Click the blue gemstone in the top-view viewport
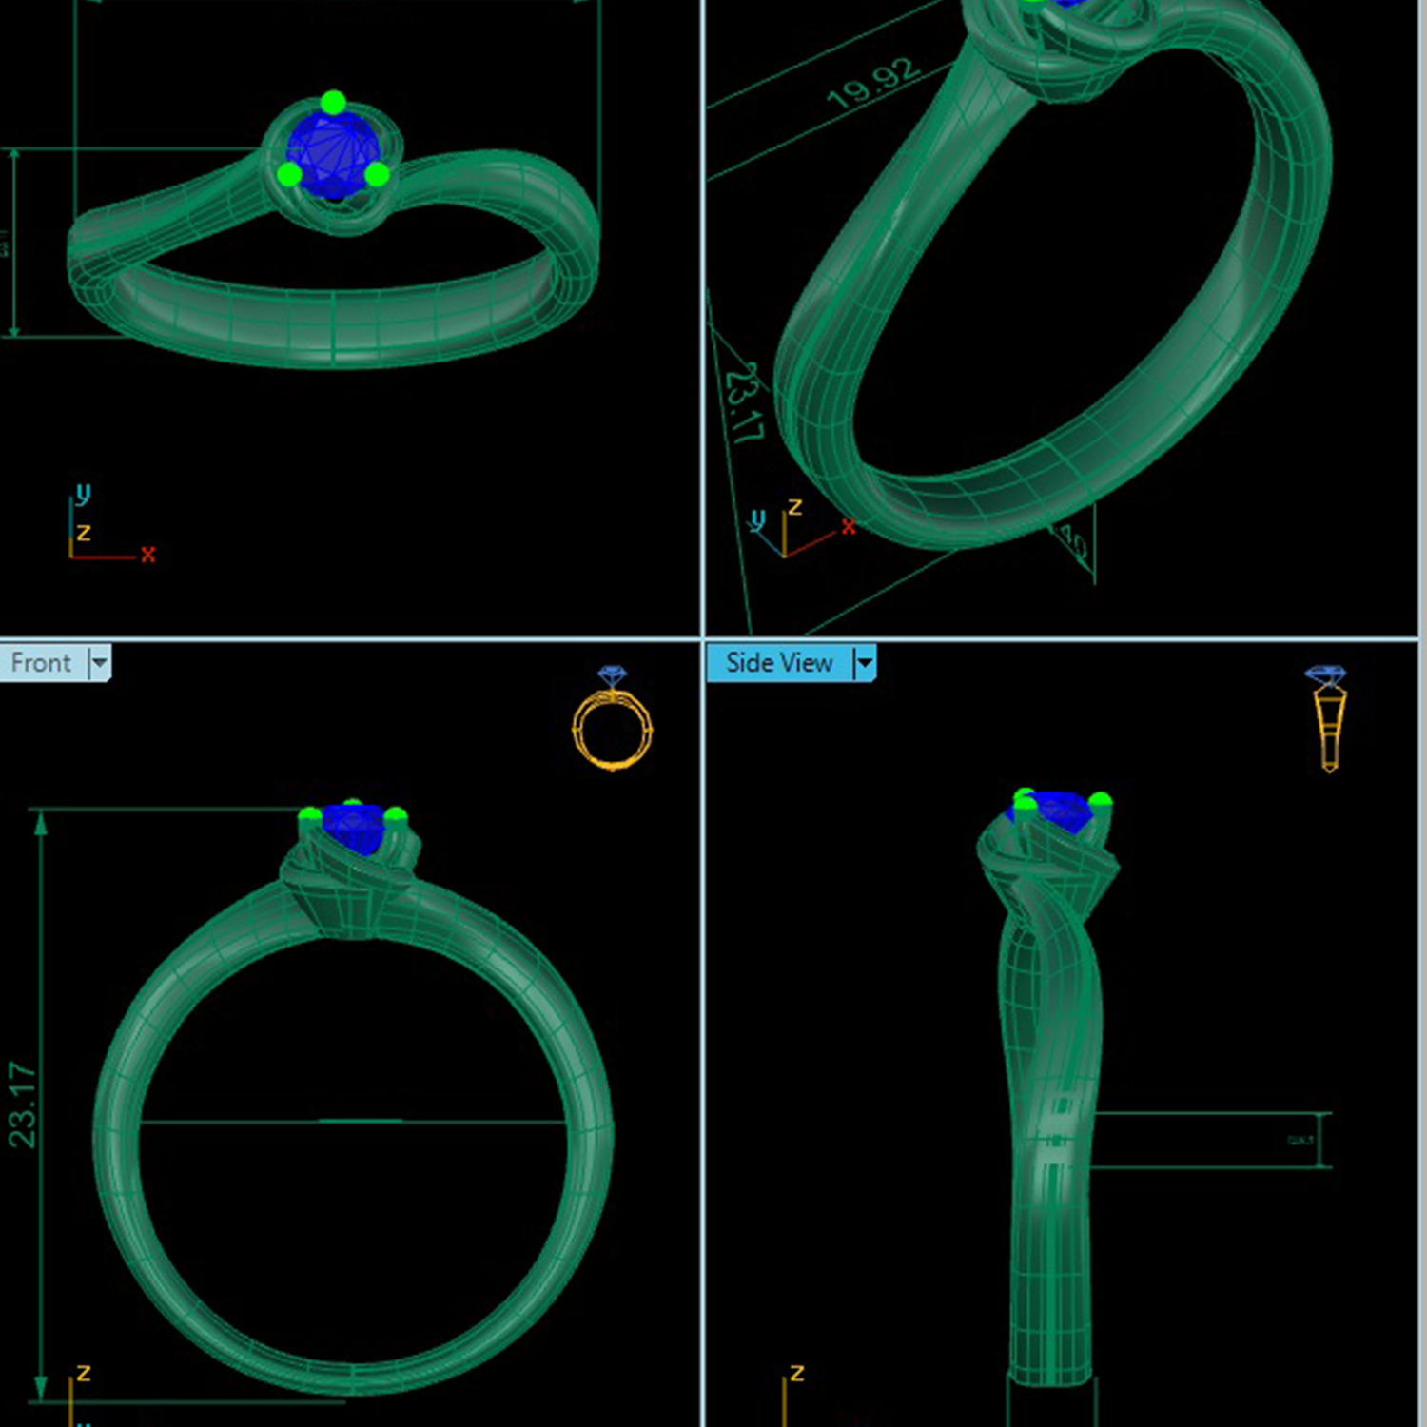Screen dimensions: 1427x1427 tap(333, 154)
